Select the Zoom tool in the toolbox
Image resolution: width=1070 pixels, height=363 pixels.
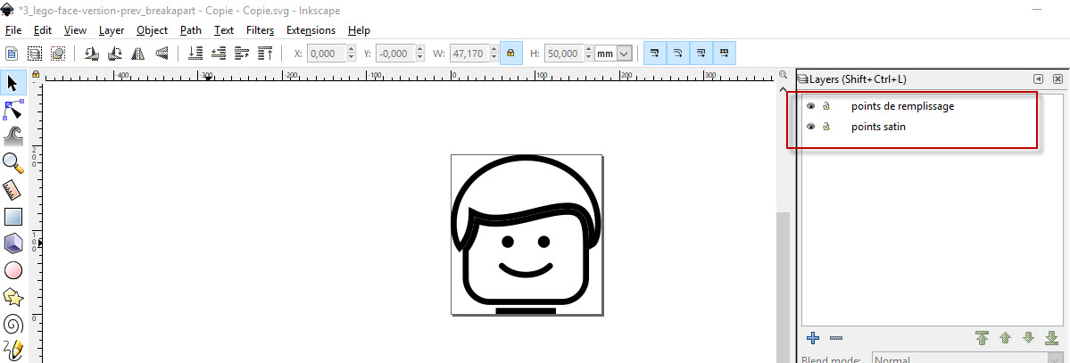pyautogui.click(x=13, y=162)
